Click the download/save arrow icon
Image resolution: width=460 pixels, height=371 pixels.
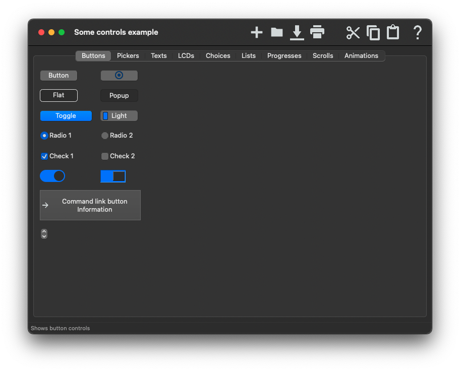[297, 33]
